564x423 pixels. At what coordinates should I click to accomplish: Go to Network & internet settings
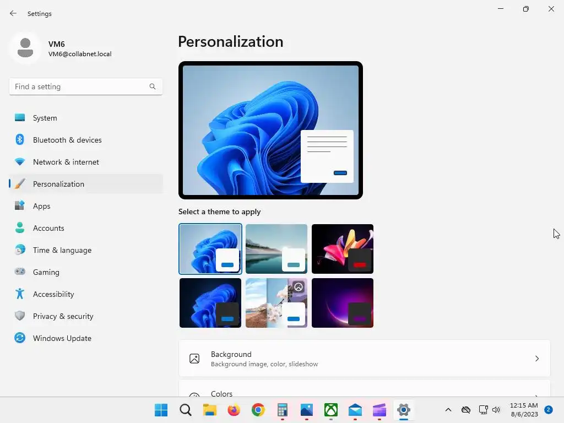(x=85, y=162)
